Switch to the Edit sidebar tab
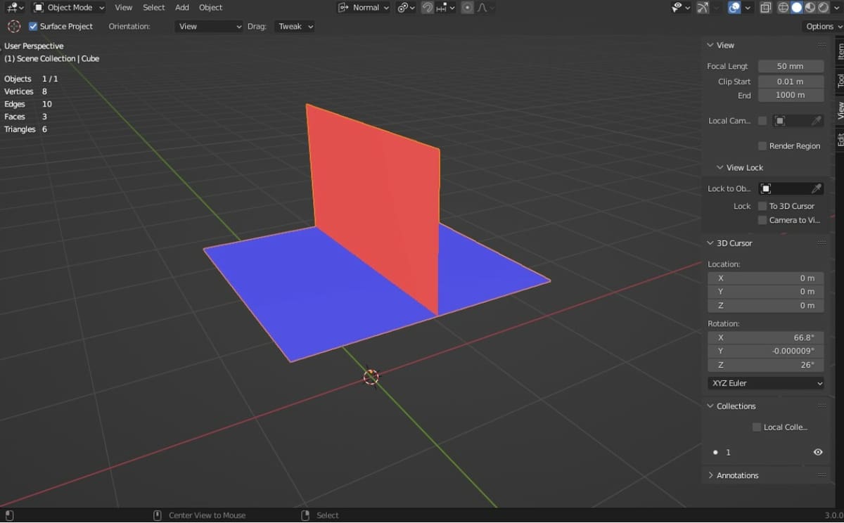This screenshot has height=523, width=844. 839,139
